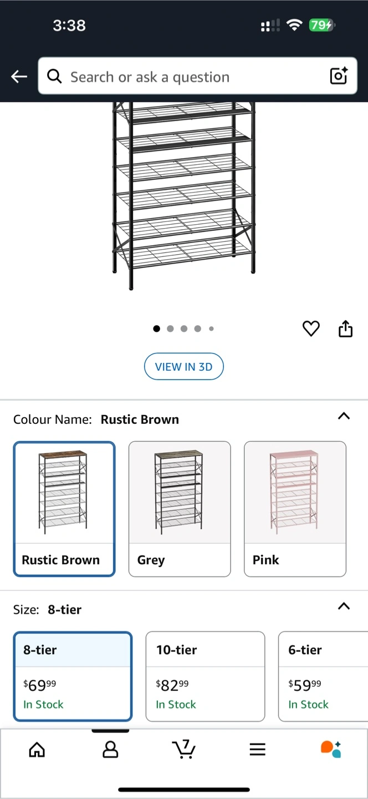The width and height of the screenshot is (368, 799).
Task: Tap the search input field
Action: (188, 77)
